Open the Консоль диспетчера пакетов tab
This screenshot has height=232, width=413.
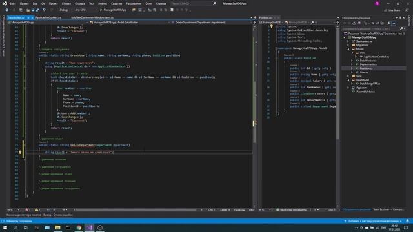point(24,215)
